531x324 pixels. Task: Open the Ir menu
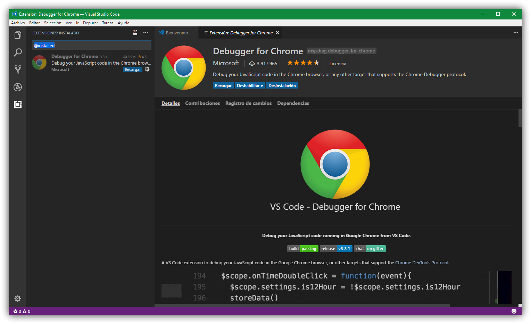coord(77,23)
